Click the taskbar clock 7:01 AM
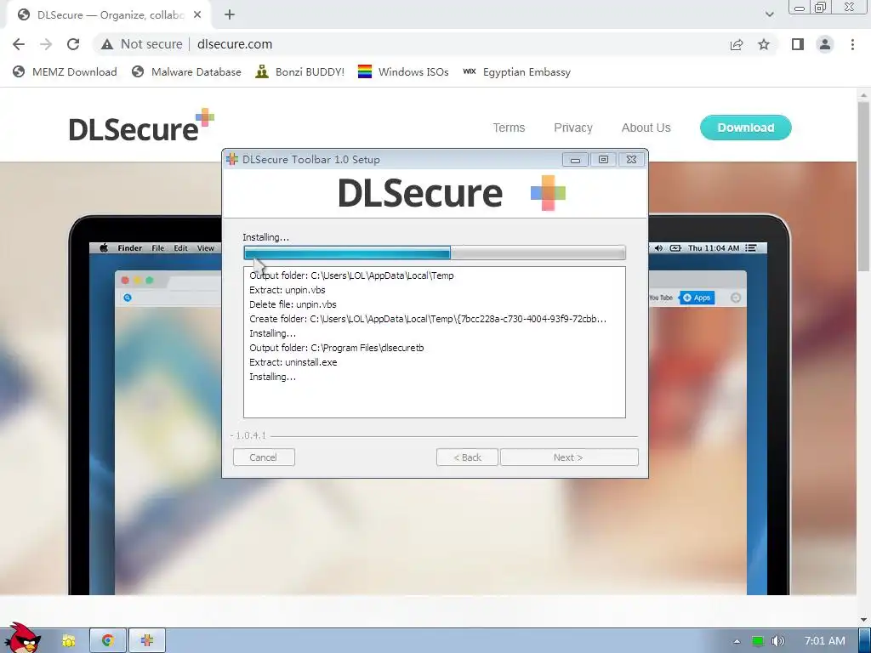Viewport: 871px width, 653px height. 825,641
